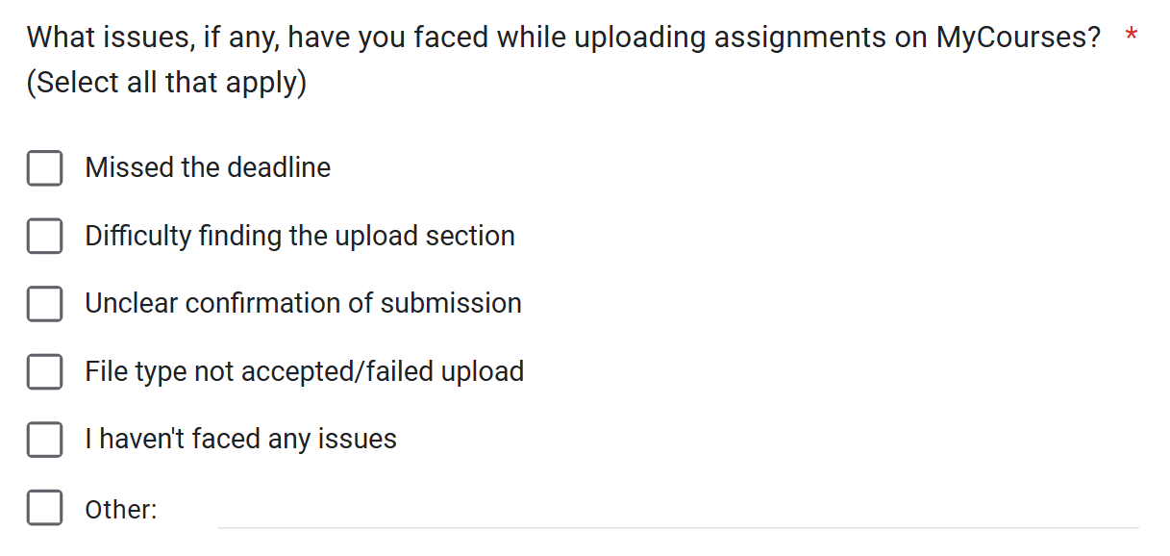Click the 'I haven't faced any issues' label
The height and width of the screenshot is (556, 1170).
click(240, 440)
